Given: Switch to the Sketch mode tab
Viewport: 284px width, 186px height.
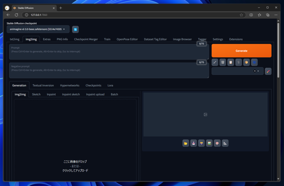Looking at the screenshot, I should (36, 95).
